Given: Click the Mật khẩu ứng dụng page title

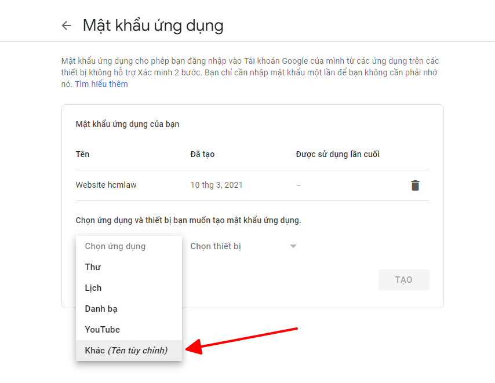Looking at the screenshot, I should (x=153, y=25).
